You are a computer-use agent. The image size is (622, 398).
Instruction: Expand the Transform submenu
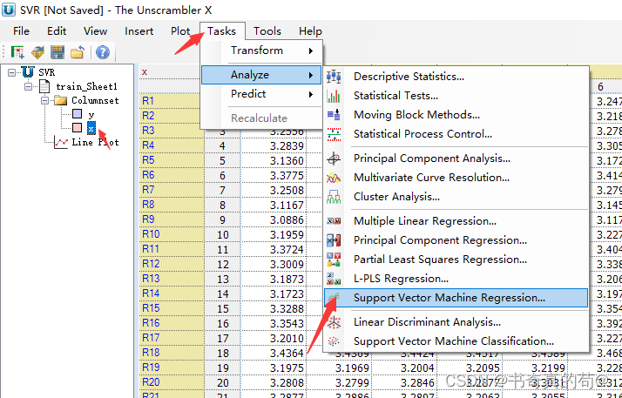[x=261, y=51]
